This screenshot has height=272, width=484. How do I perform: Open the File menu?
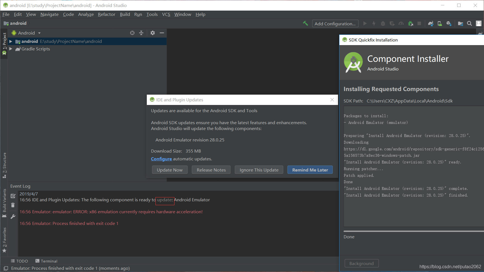[6, 14]
